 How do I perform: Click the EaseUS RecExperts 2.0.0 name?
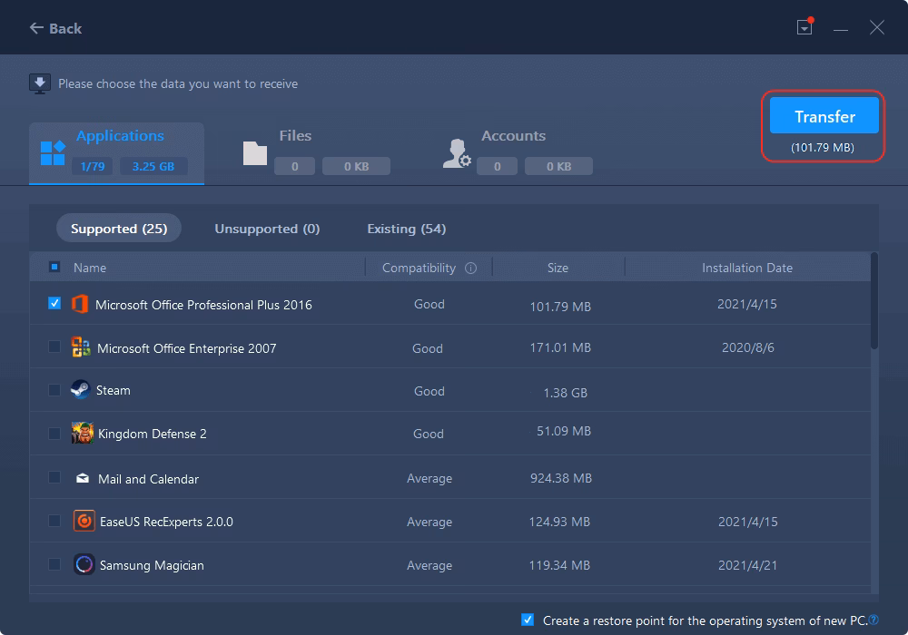[x=166, y=522]
